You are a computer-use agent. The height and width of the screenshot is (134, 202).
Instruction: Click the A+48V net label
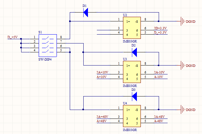point(101,121)
